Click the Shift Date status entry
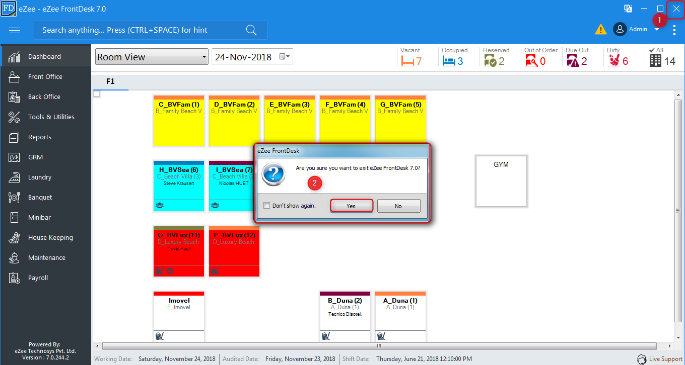Image resolution: width=685 pixels, height=365 pixels. [407, 359]
